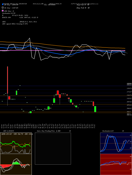The height and width of the screenshot is (175, 132).
Task: Click the blue stochastics chart panel
Action: click(x=116, y=143)
